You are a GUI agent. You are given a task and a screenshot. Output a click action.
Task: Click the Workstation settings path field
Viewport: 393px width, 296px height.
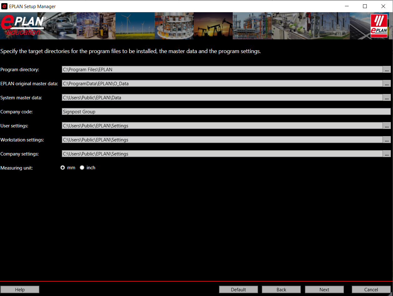click(222, 140)
